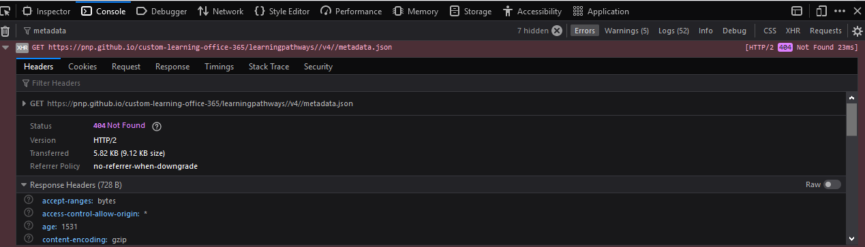Image resolution: width=865 pixels, height=247 pixels.
Task: Open help for 404 Not Found status
Action: point(157,126)
